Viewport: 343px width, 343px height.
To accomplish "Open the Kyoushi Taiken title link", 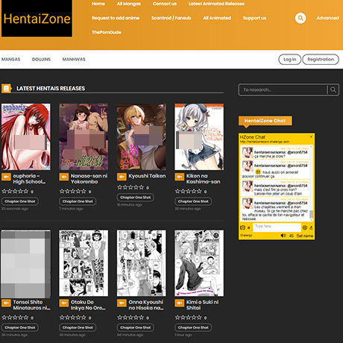I will click(x=147, y=176).
